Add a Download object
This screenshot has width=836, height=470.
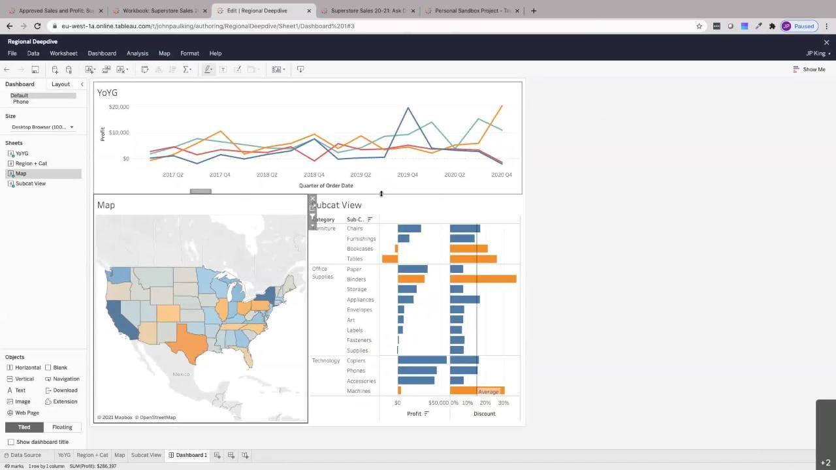tap(61, 390)
